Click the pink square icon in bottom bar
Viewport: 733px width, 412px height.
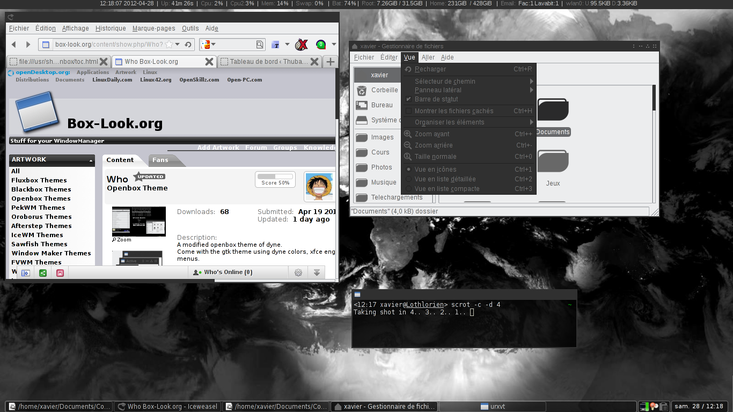click(x=60, y=273)
